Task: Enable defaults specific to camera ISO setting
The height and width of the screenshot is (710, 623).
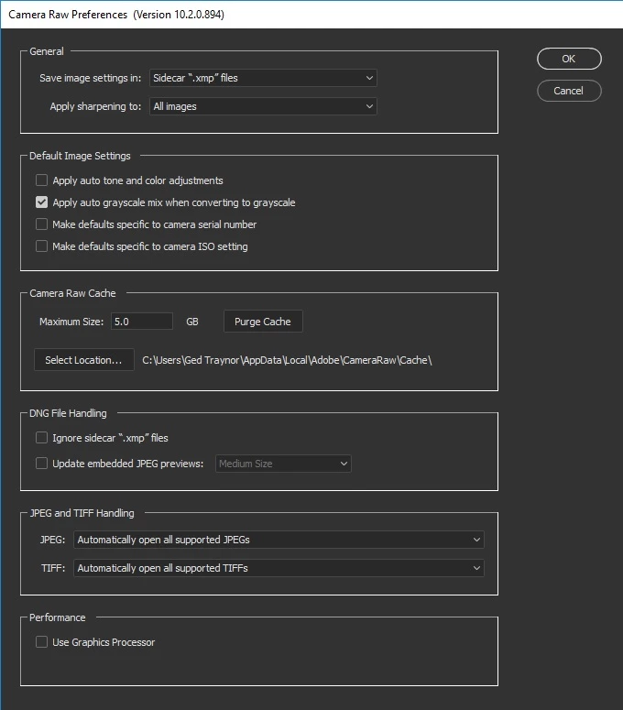Action: click(x=41, y=246)
